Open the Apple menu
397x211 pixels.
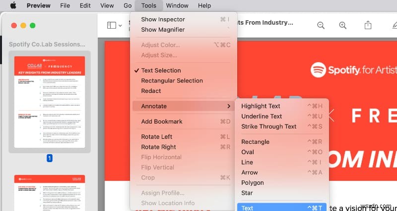tap(13, 5)
